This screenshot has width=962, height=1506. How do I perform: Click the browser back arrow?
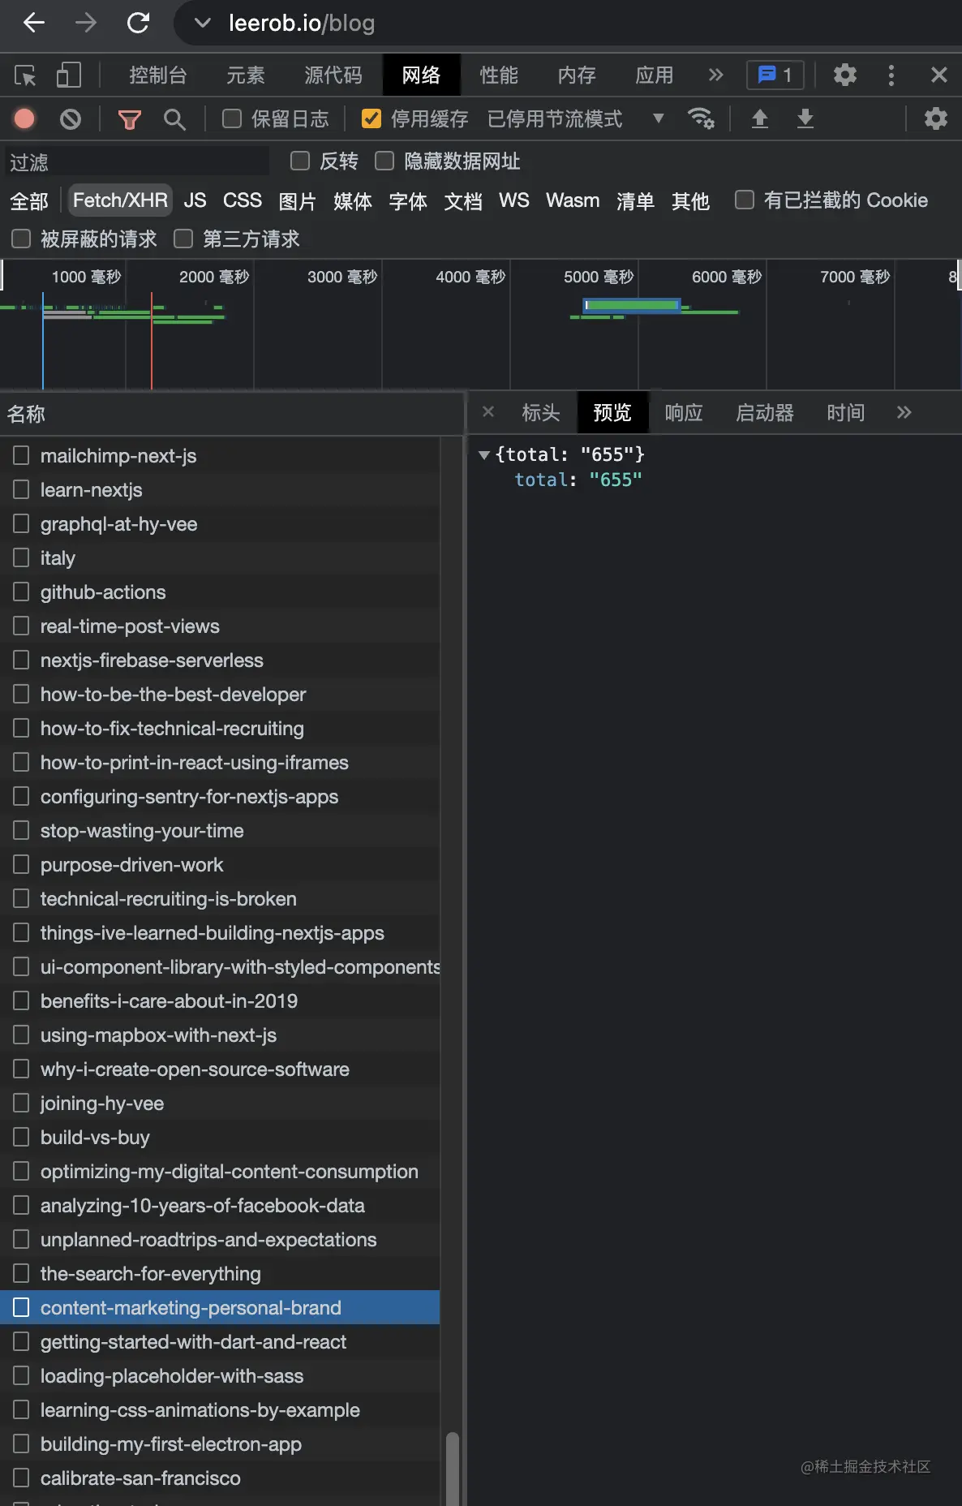coord(34,23)
